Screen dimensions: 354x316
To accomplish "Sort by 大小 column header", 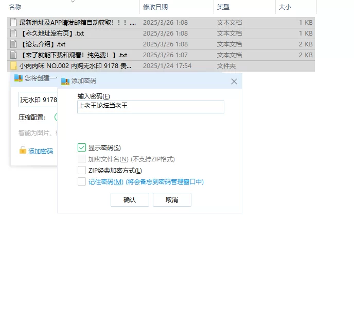I will 285,7.
